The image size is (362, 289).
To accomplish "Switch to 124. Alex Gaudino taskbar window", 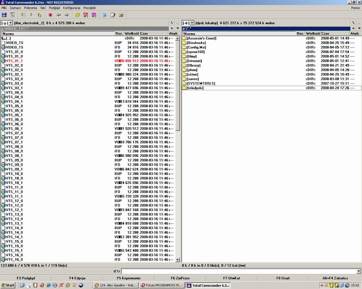I will pyautogui.click(x=116, y=285).
